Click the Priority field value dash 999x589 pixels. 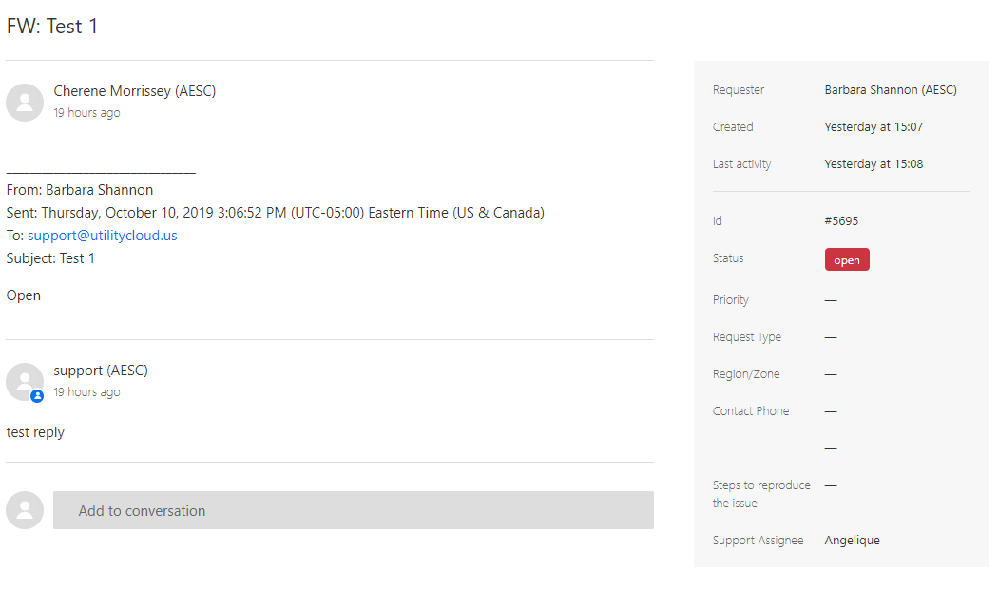pyautogui.click(x=831, y=300)
